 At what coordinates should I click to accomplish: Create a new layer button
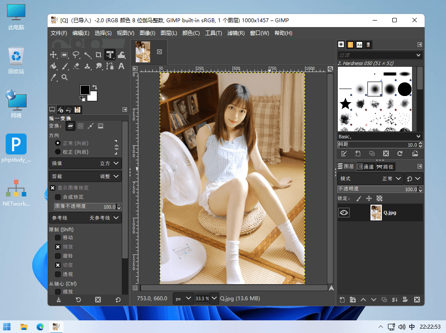click(342, 299)
